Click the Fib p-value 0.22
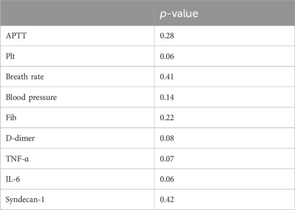The image size is (295, 210). click(x=167, y=118)
